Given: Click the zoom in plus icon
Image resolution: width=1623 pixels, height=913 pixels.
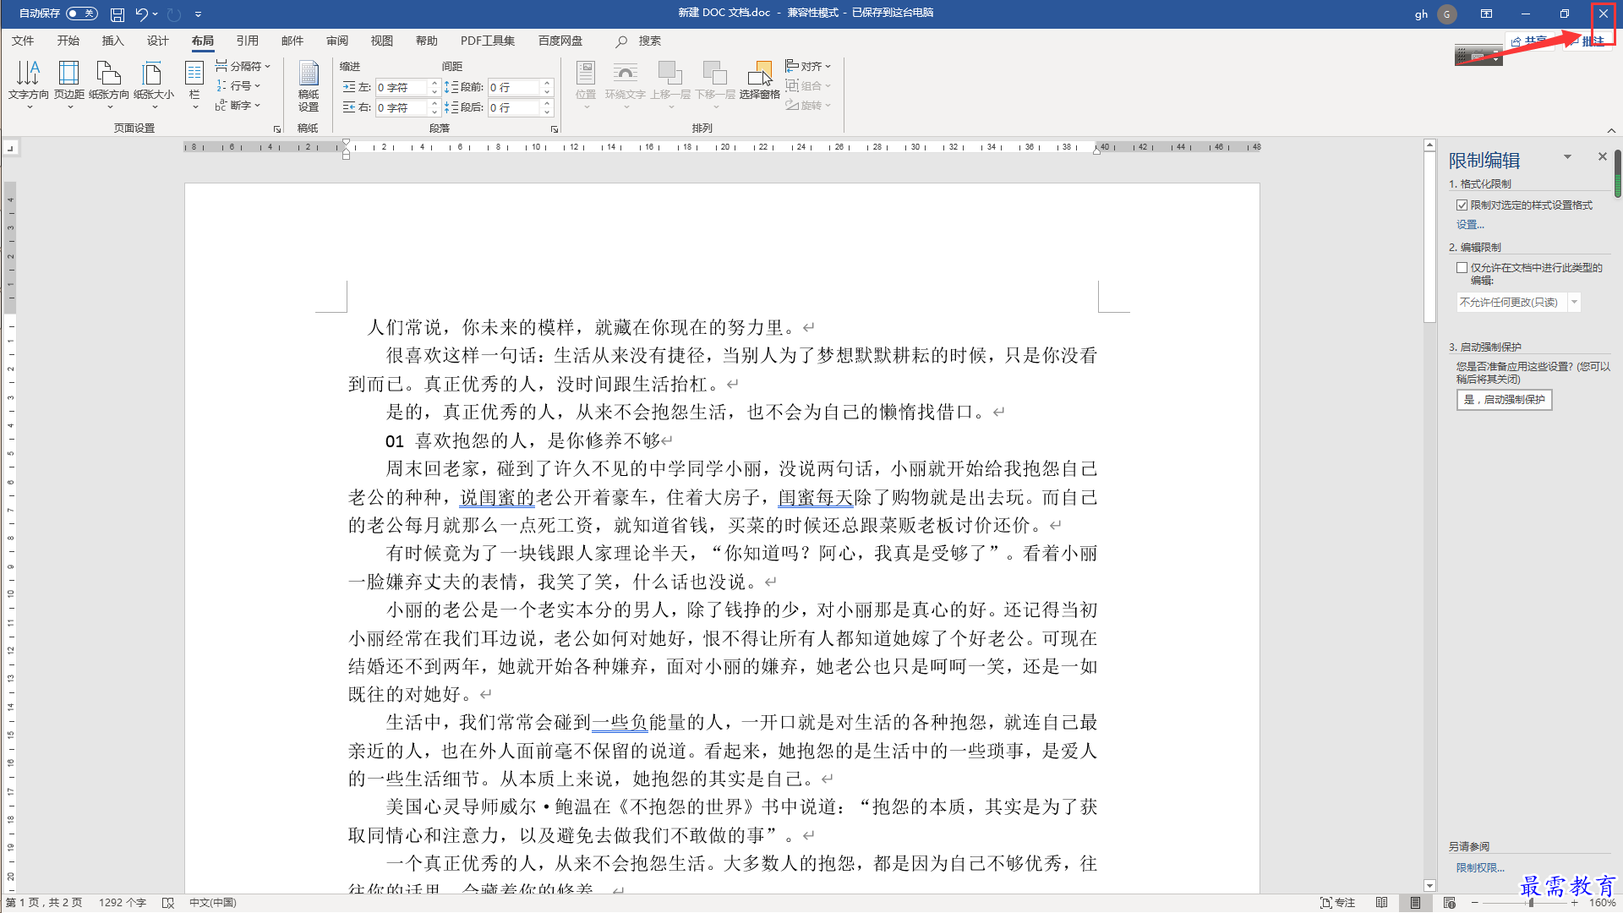Looking at the screenshot, I should [x=1574, y=903].
